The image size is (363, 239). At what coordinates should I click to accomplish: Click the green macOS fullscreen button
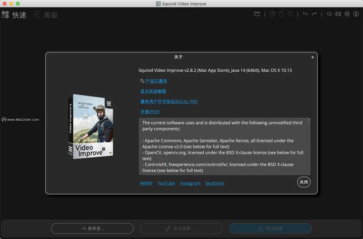click(x=18, y=4)
